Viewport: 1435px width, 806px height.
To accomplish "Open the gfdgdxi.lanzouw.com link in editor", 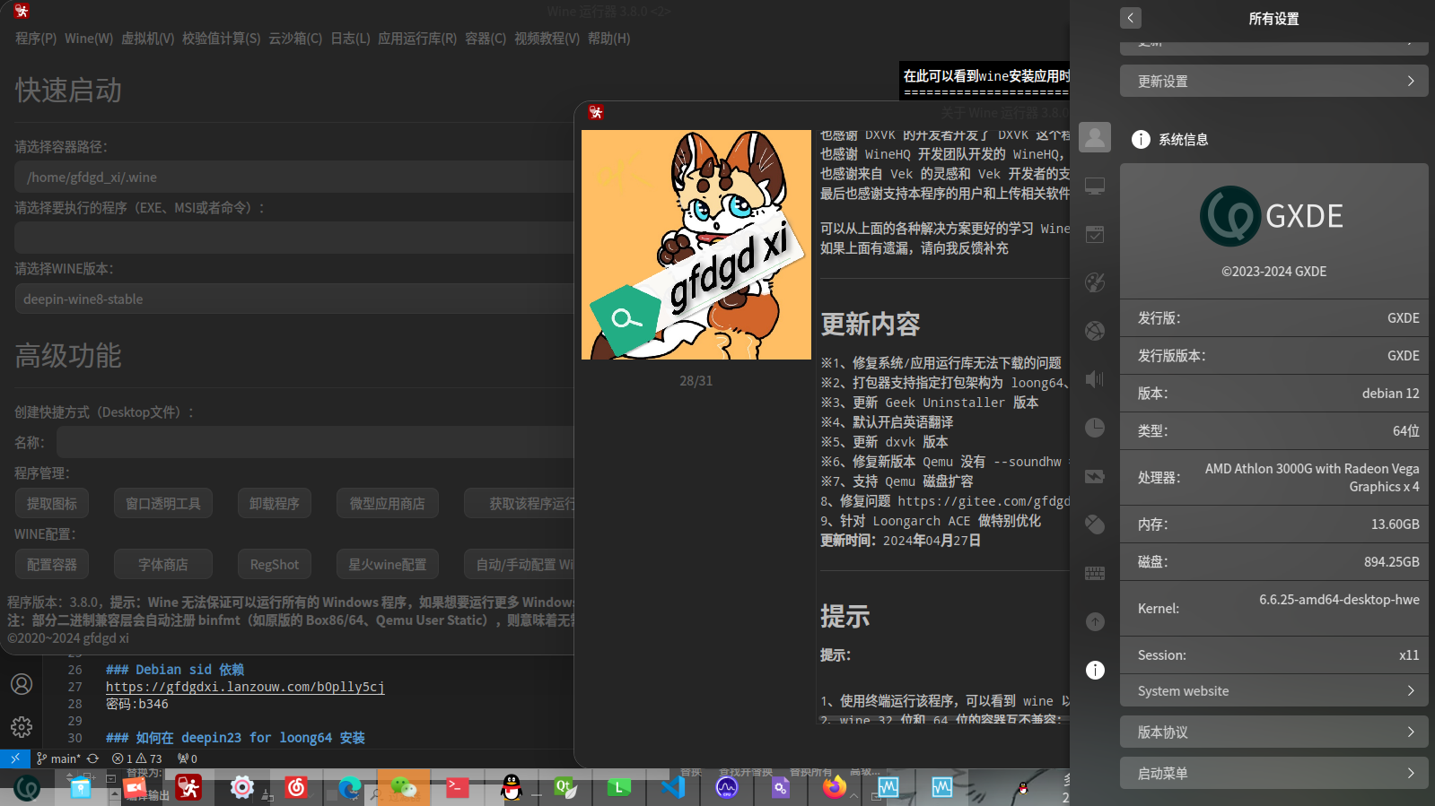I will coord(245,687).
